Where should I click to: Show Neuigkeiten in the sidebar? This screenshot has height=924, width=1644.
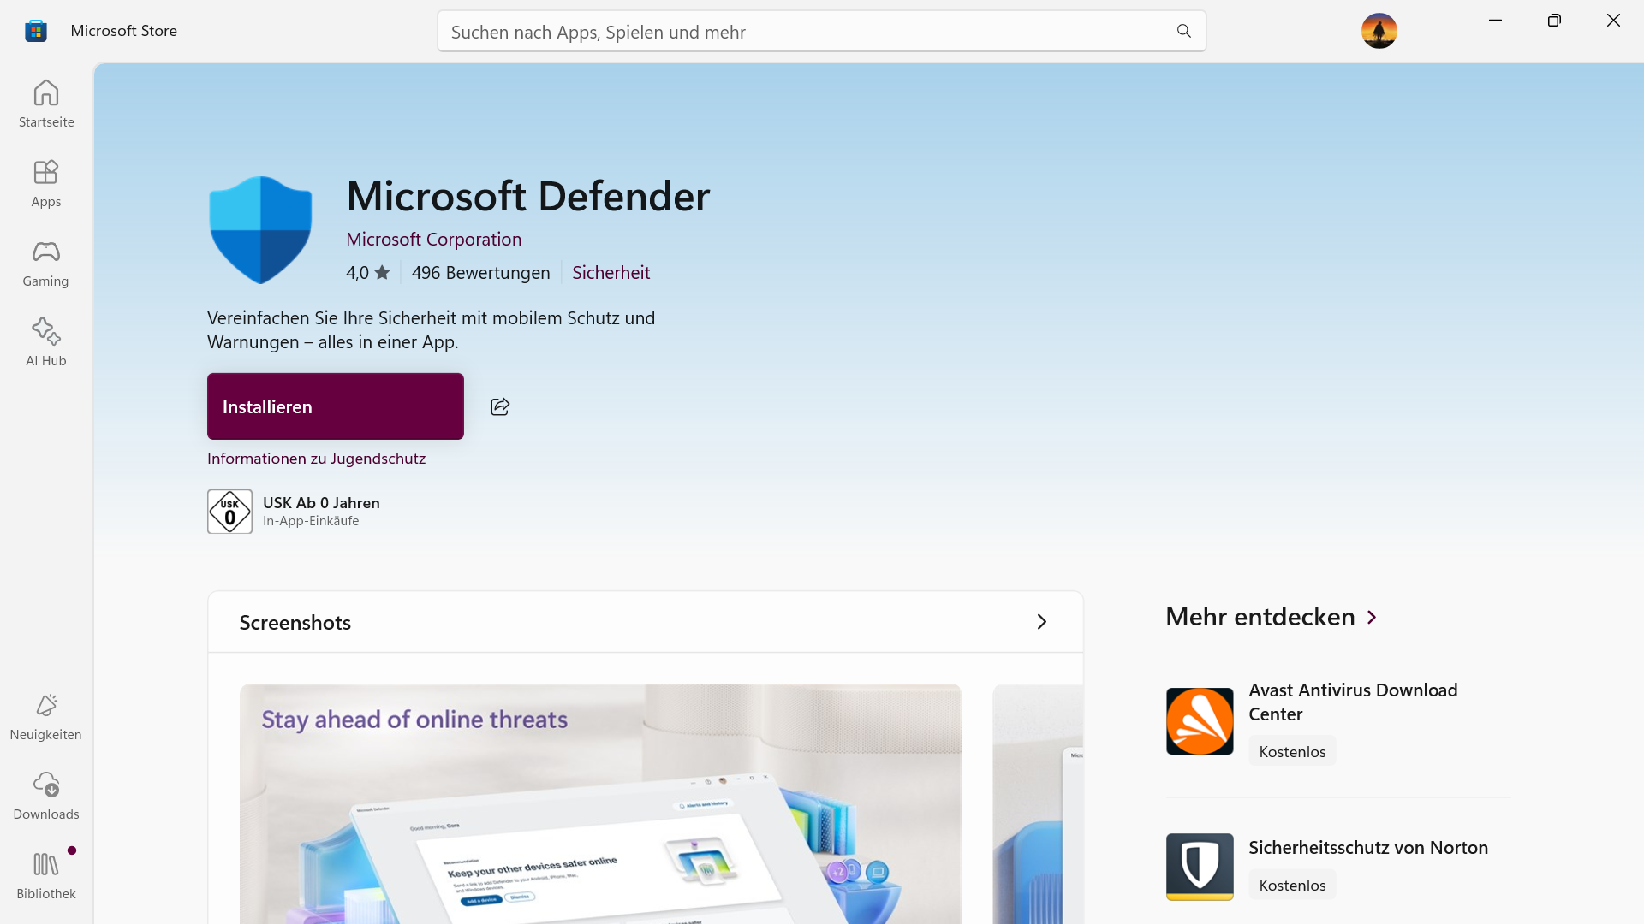coord(46,716)
